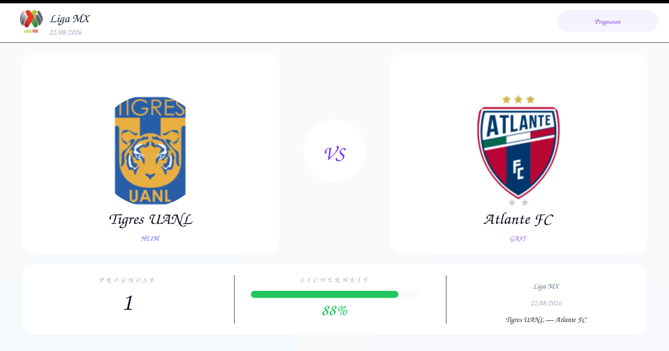Click the 88% confidence value
The image size is (669, 351).
click(x=334, y=311)
